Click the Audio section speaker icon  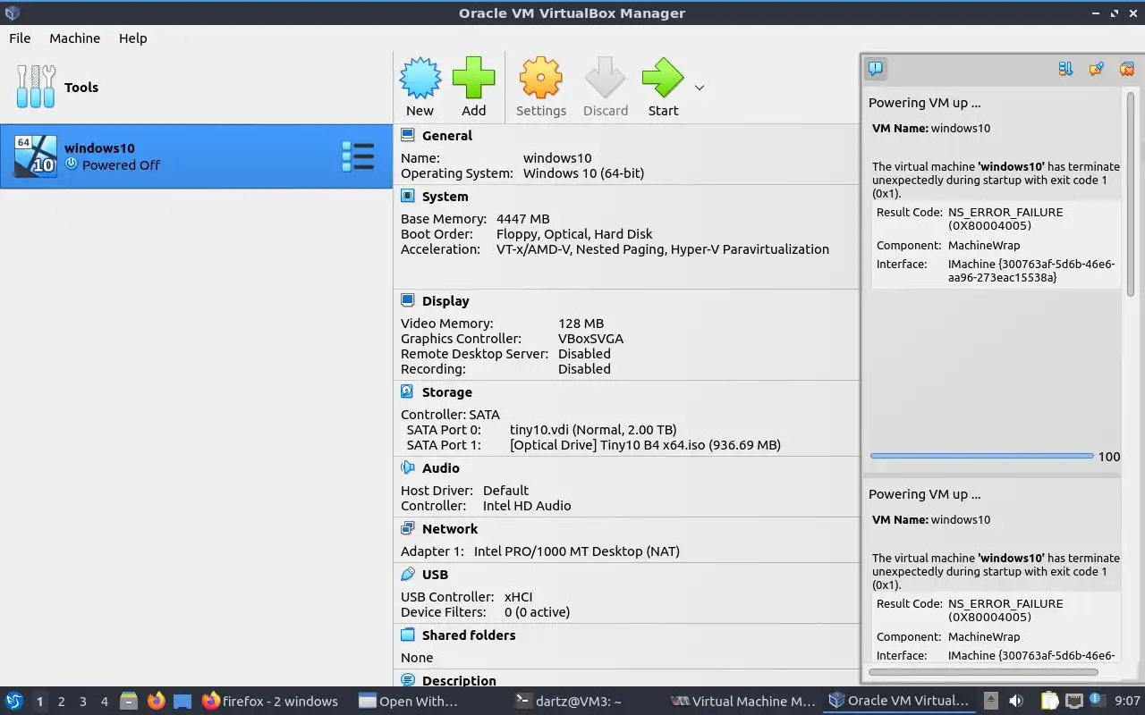point(408,467)
